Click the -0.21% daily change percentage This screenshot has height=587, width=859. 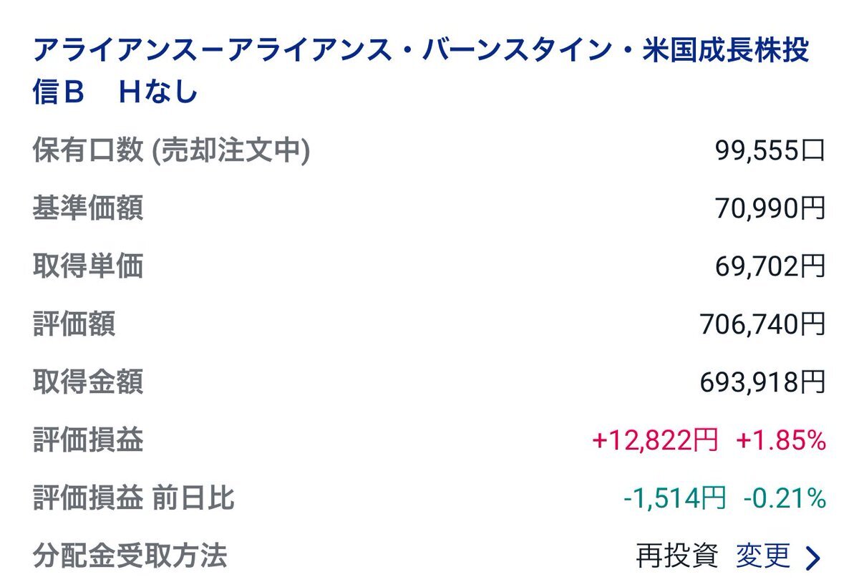coord(785,498)
